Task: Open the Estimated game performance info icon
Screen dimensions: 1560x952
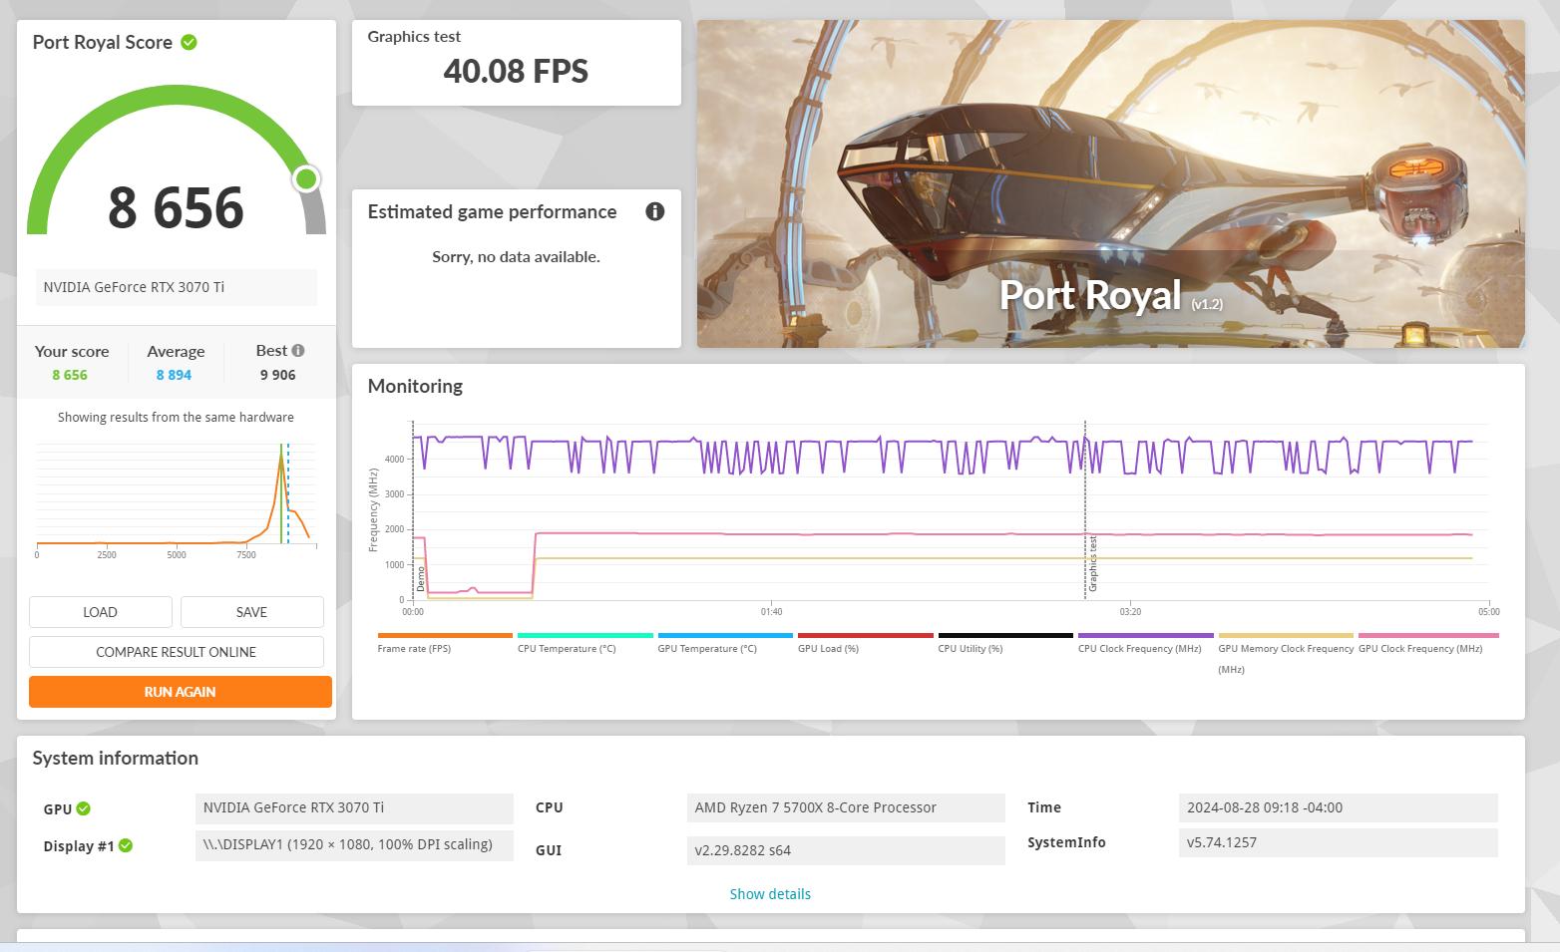Action: pyautogui.click(x=654, y=211)
